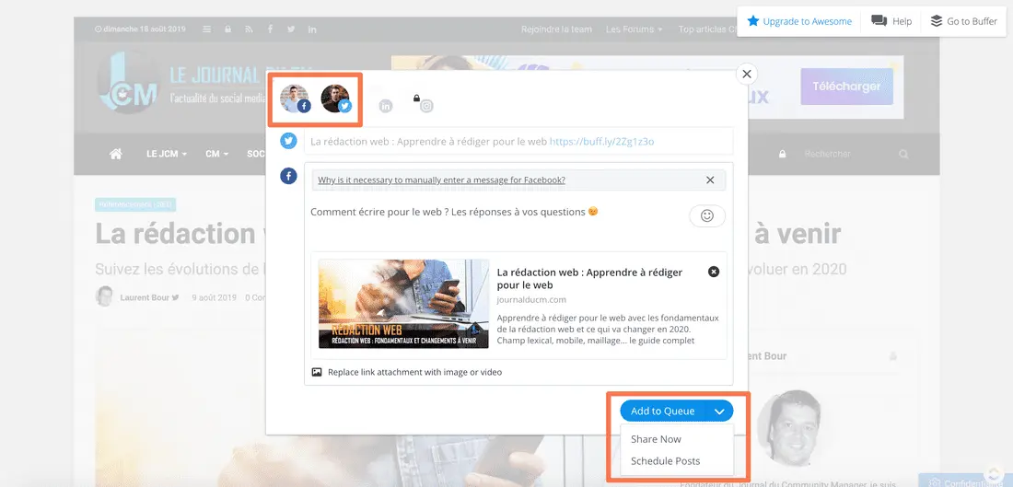This screenshot has width=1013, height=487.
Task: Click the Twitter icon beside tweet text
Action: (x=288, y=141)
